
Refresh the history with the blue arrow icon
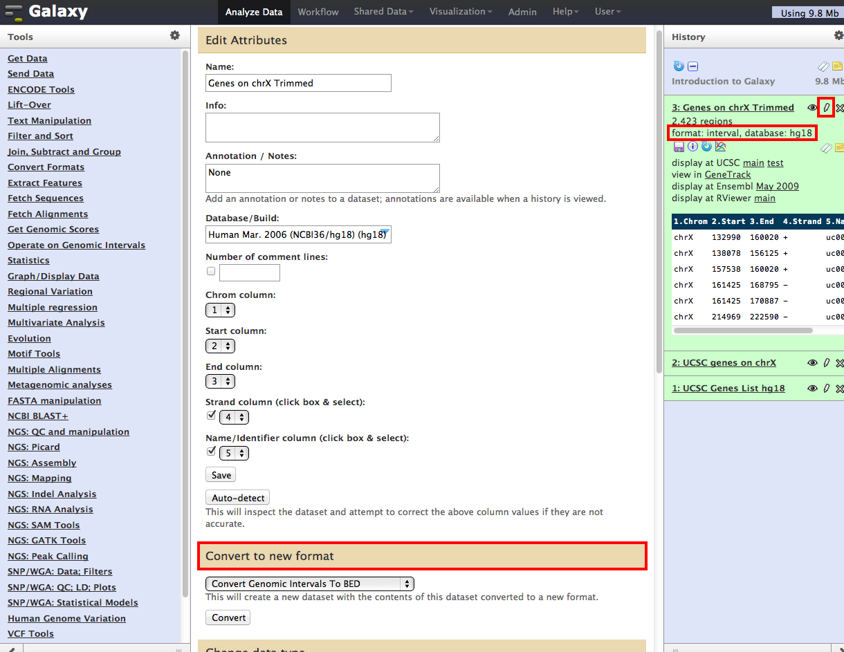[x=679, y=66]
